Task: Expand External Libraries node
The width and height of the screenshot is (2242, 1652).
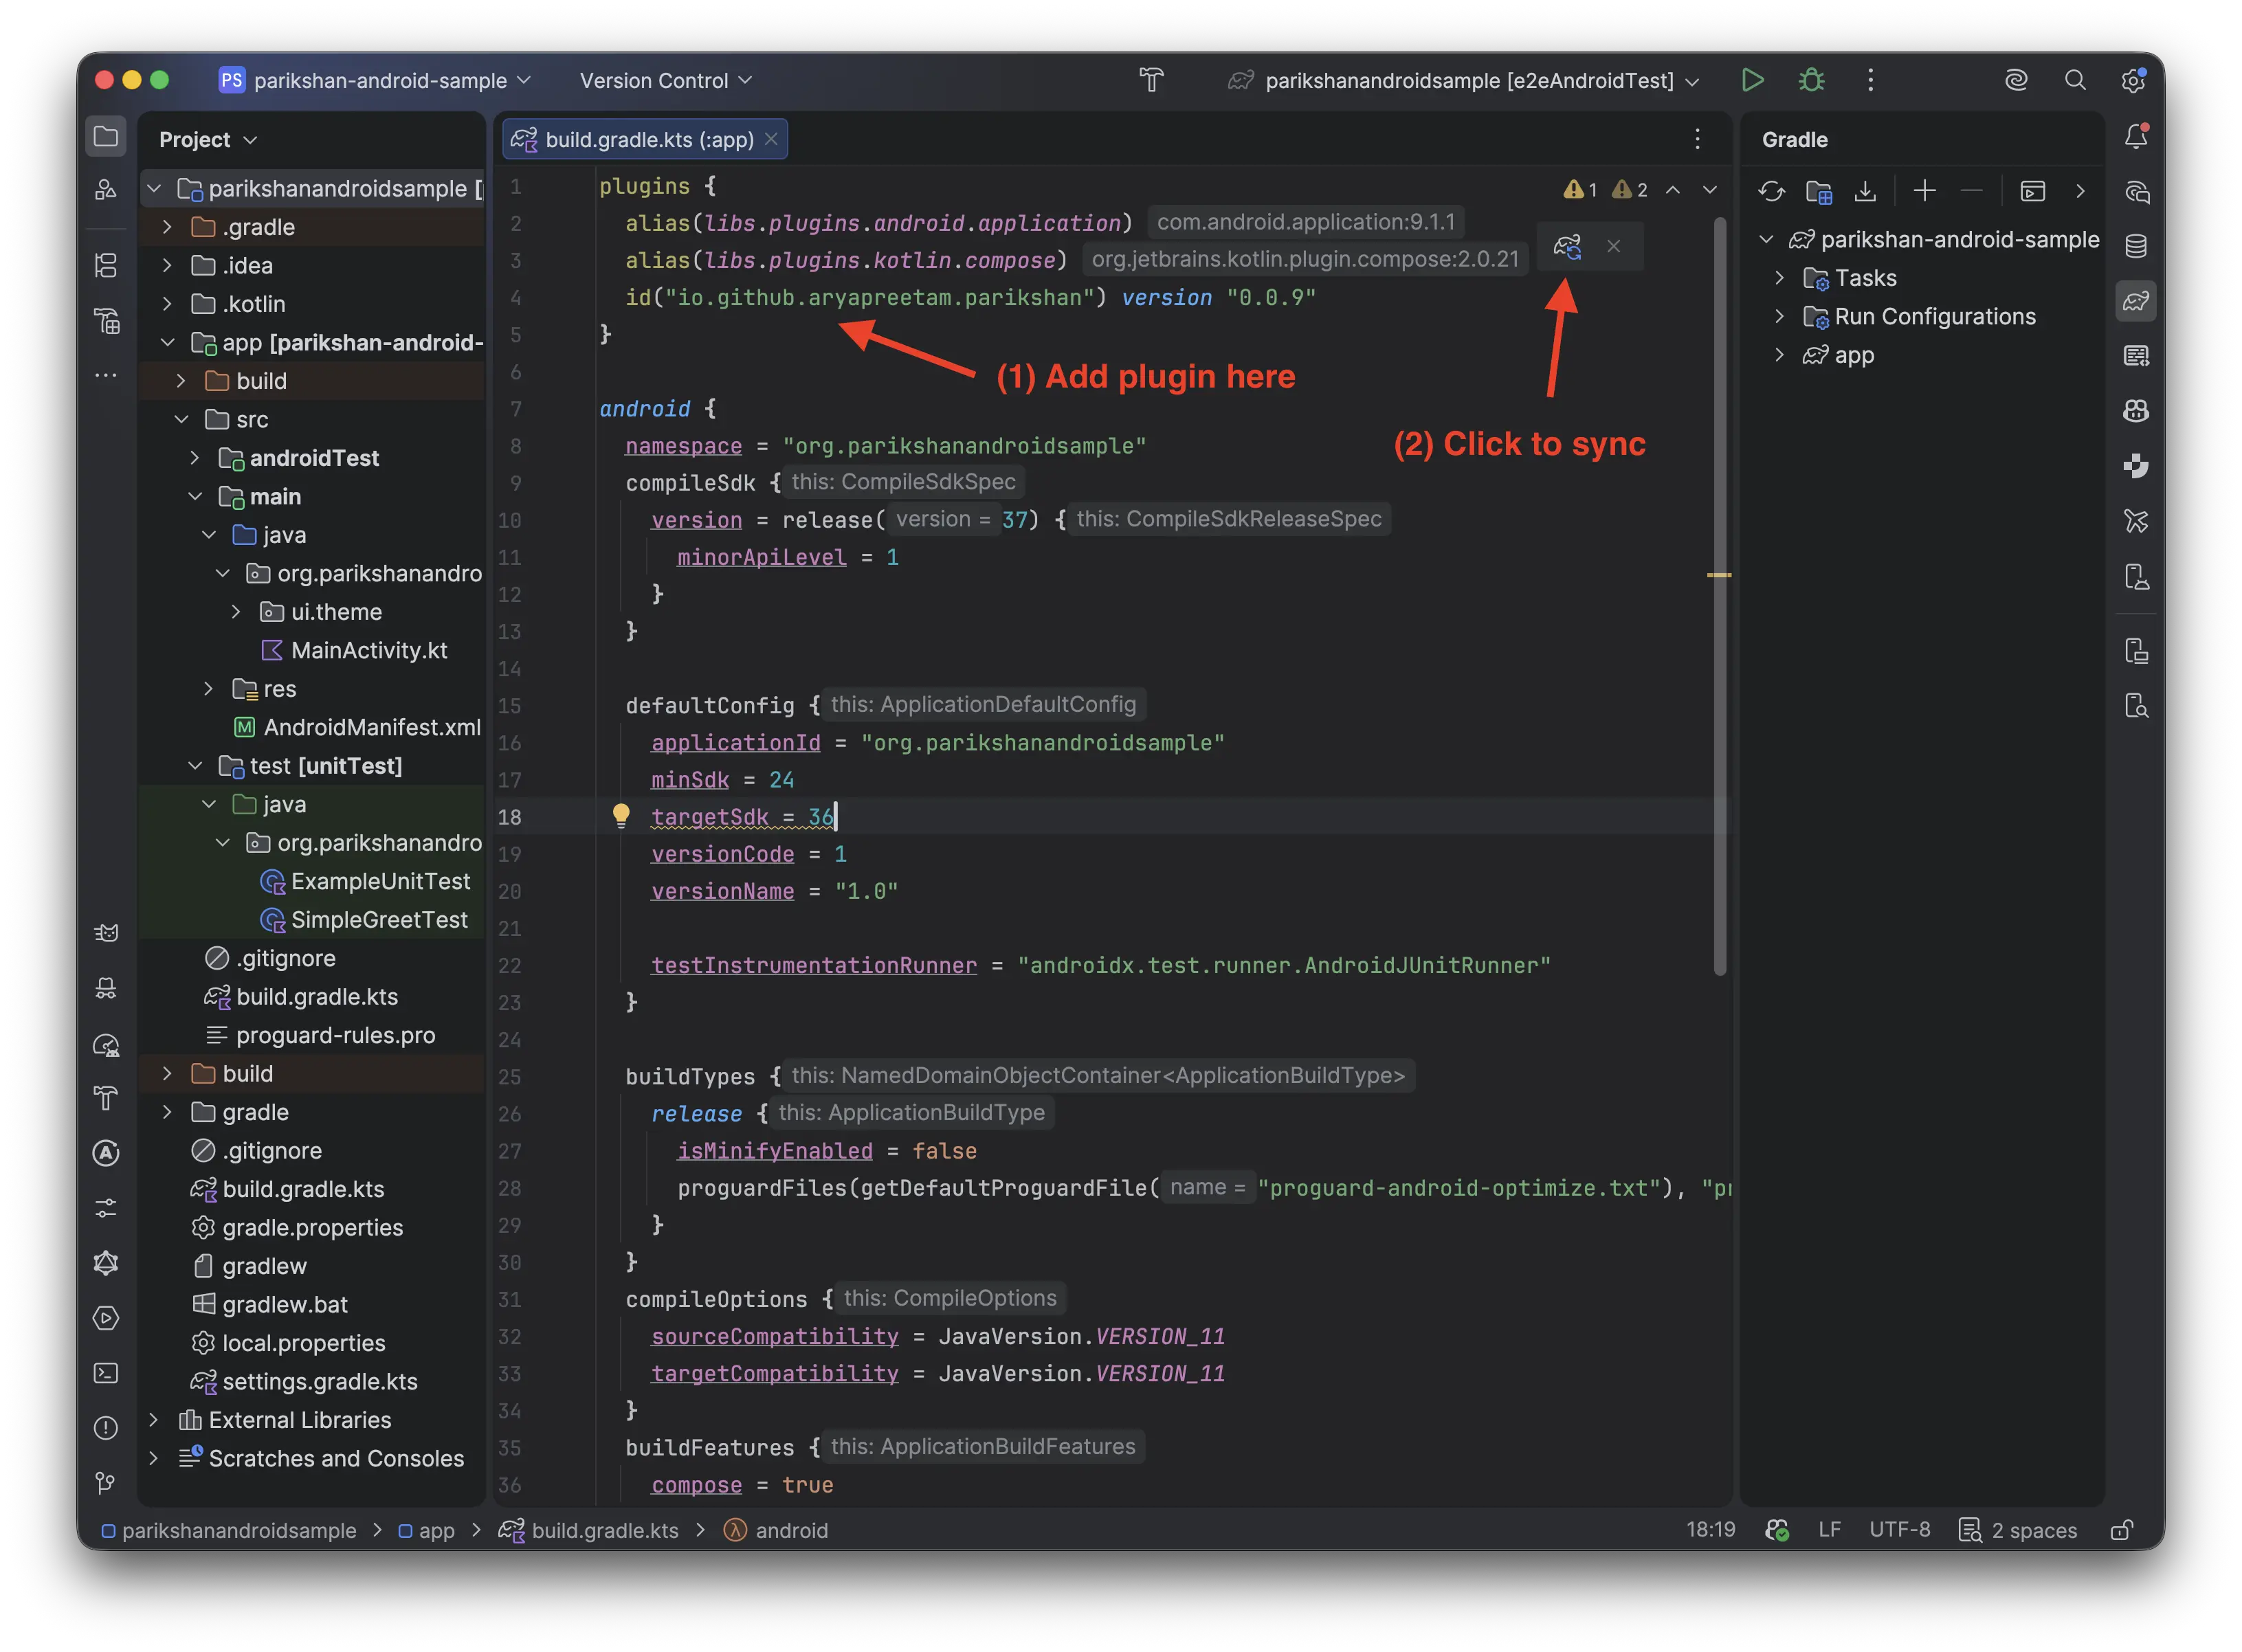Action: pos(154,1419)
